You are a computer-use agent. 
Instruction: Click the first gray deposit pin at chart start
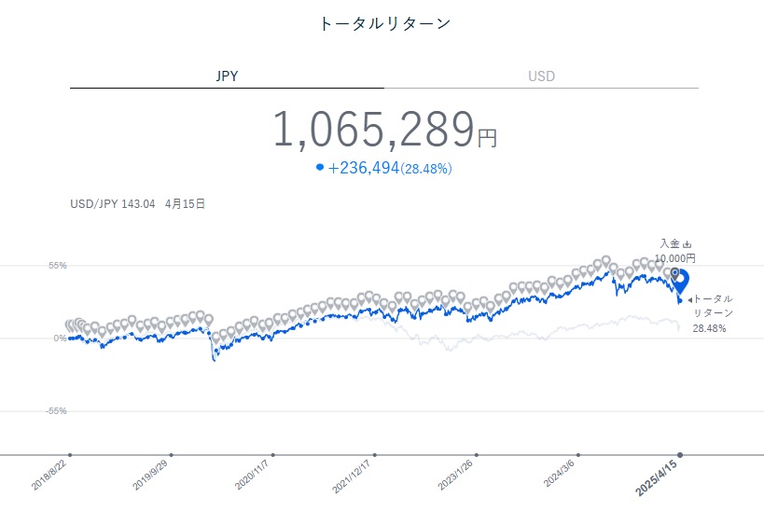(70, 325)
